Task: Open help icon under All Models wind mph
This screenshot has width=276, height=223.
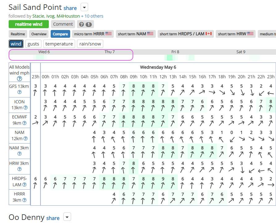Action: [19, 79]
